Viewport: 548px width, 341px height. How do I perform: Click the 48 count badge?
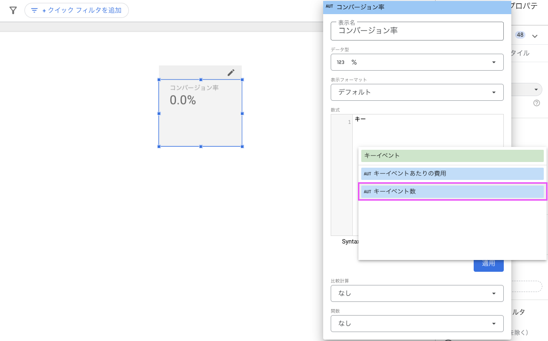click(x=520, y=35)
